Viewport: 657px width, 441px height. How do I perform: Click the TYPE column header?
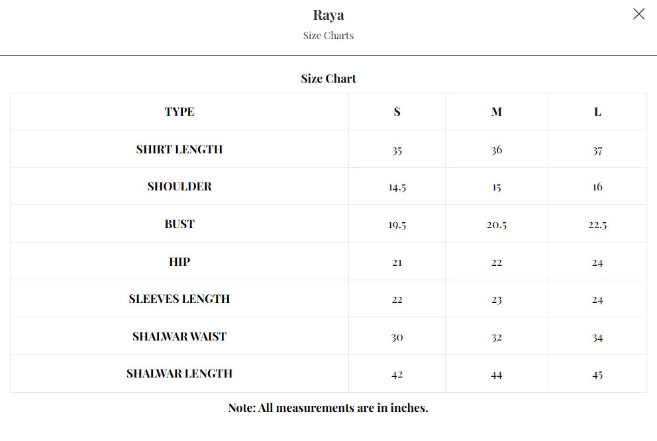point(179,112)
